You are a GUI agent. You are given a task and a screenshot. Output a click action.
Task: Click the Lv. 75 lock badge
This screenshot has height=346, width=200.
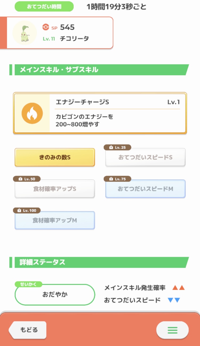pyautogui.click(x=117, y=179)
